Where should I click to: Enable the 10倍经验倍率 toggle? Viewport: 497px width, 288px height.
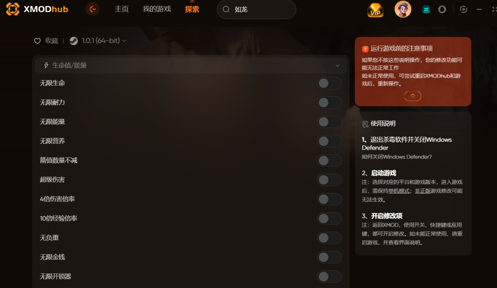point(330,218)
